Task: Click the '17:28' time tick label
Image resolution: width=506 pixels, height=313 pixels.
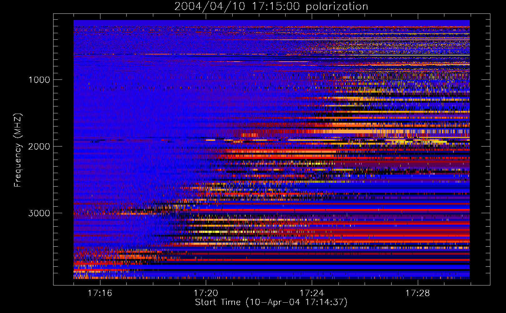Action: pos(418,293)
